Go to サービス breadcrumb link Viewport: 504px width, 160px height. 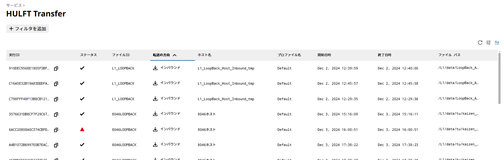[14, 5]
